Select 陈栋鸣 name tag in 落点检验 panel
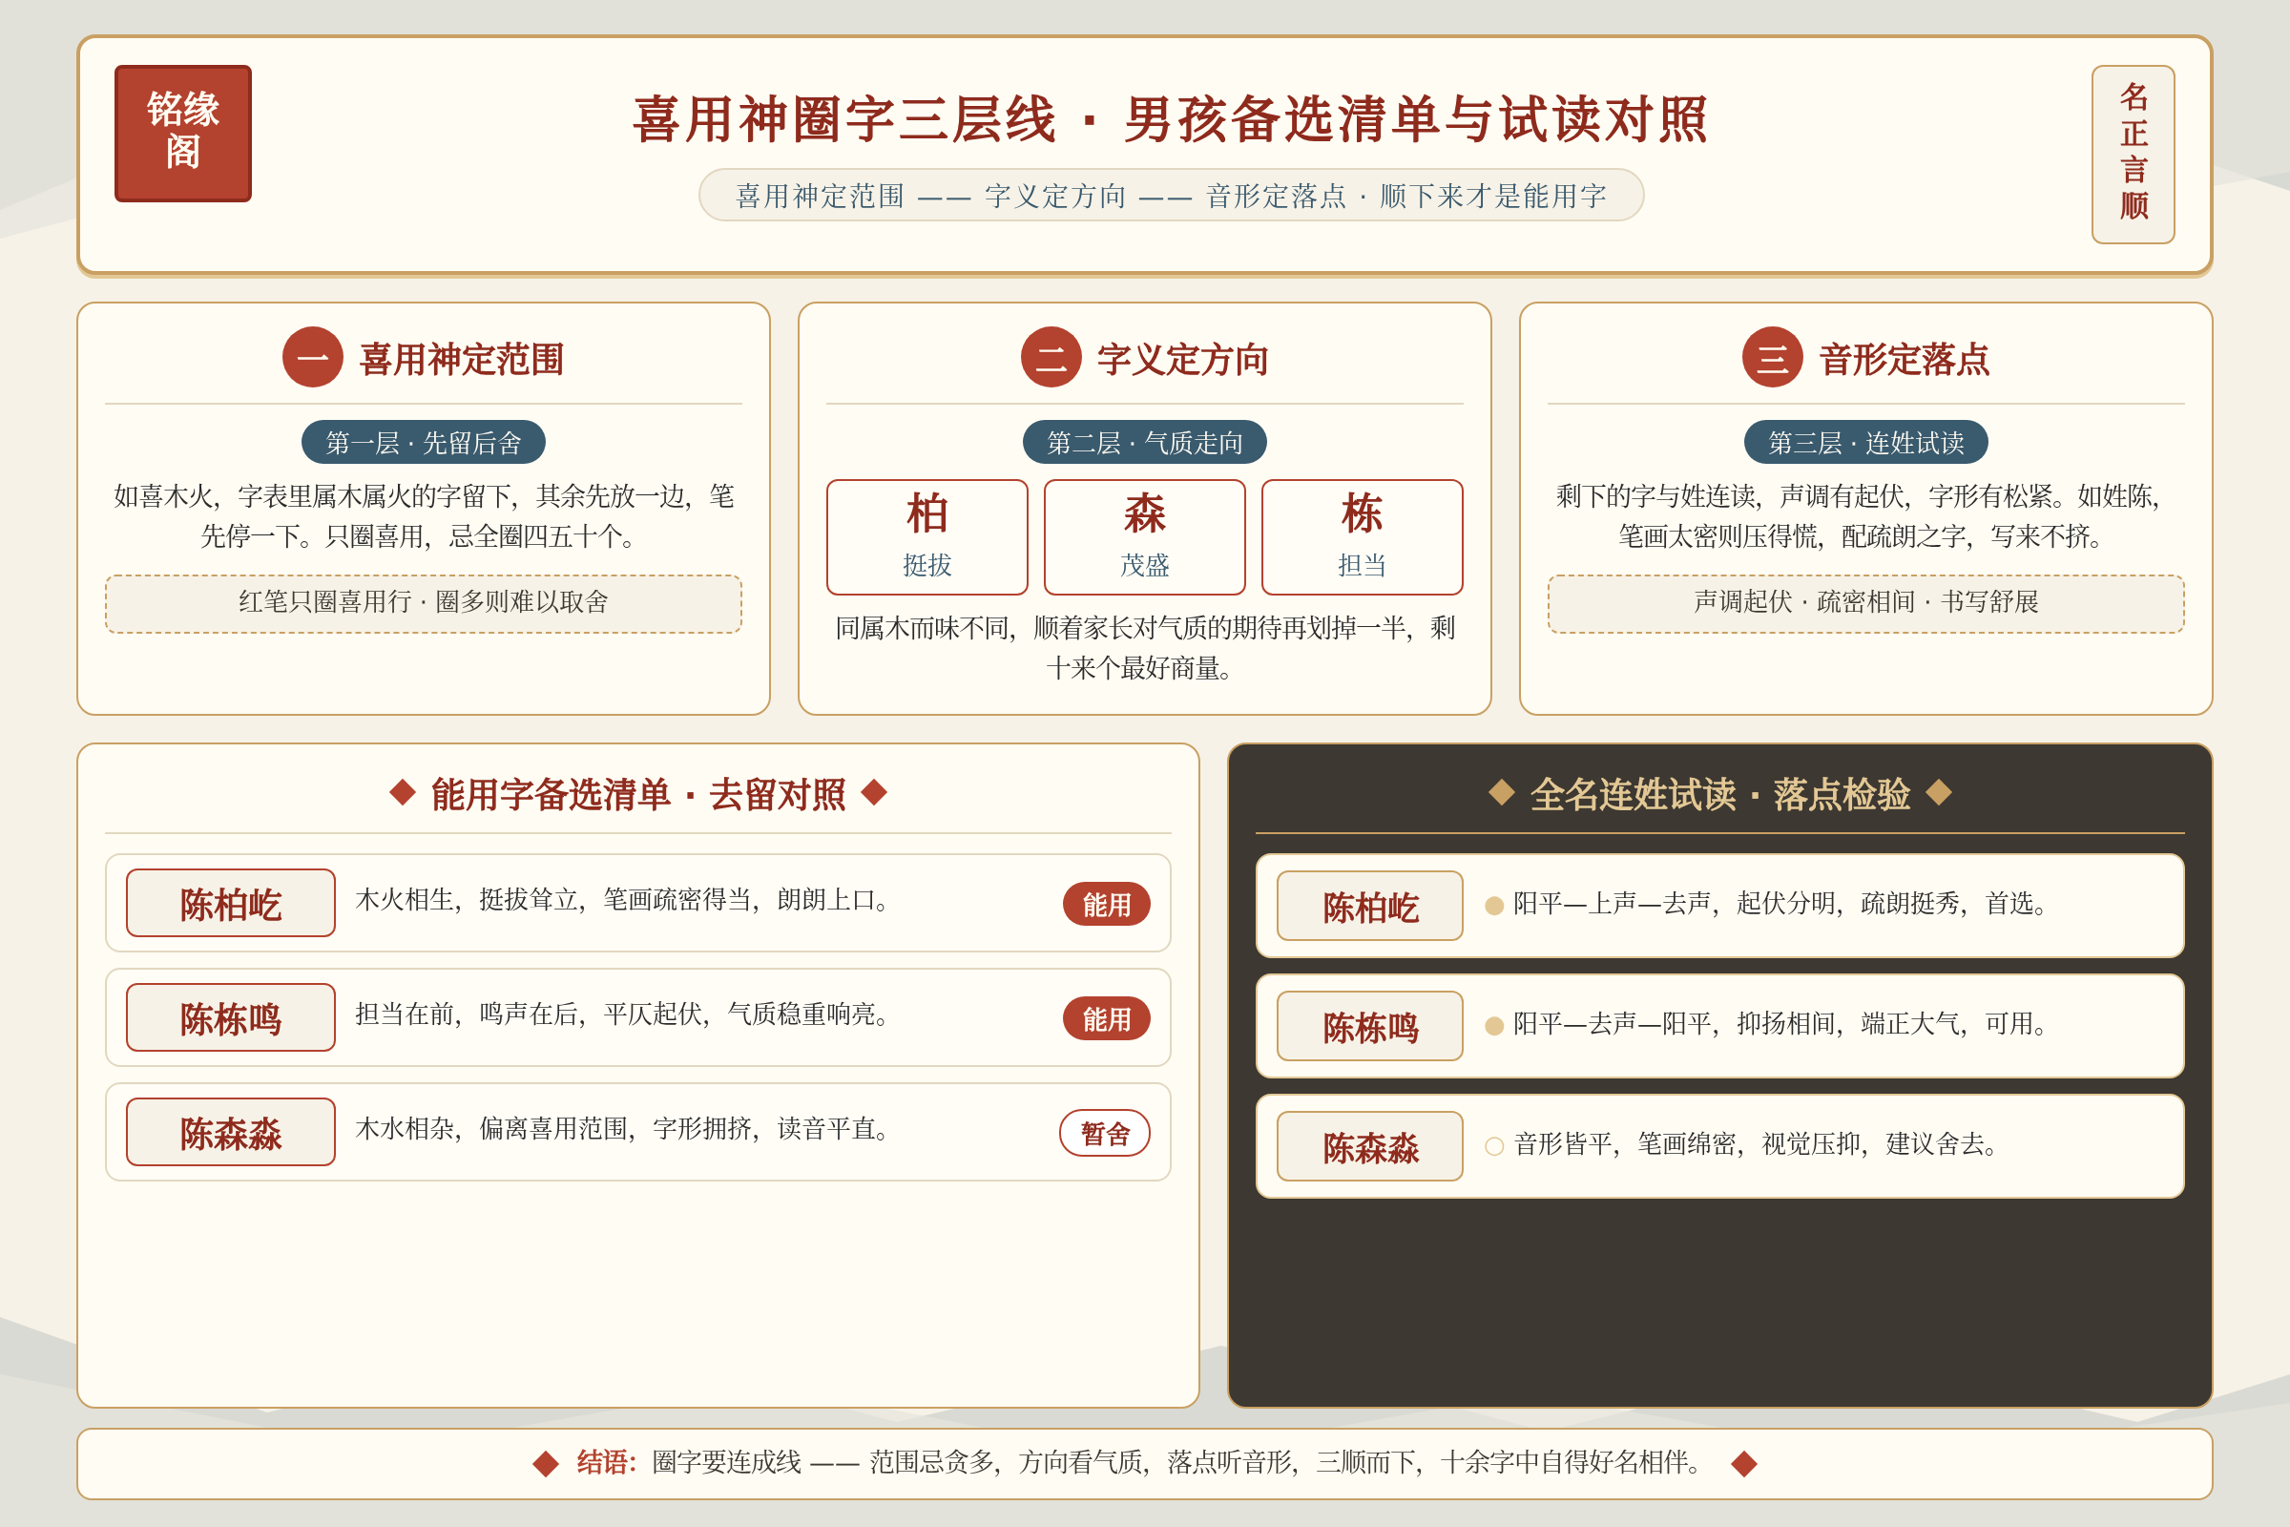2290x1527 pixels. pos(1370,1025)
